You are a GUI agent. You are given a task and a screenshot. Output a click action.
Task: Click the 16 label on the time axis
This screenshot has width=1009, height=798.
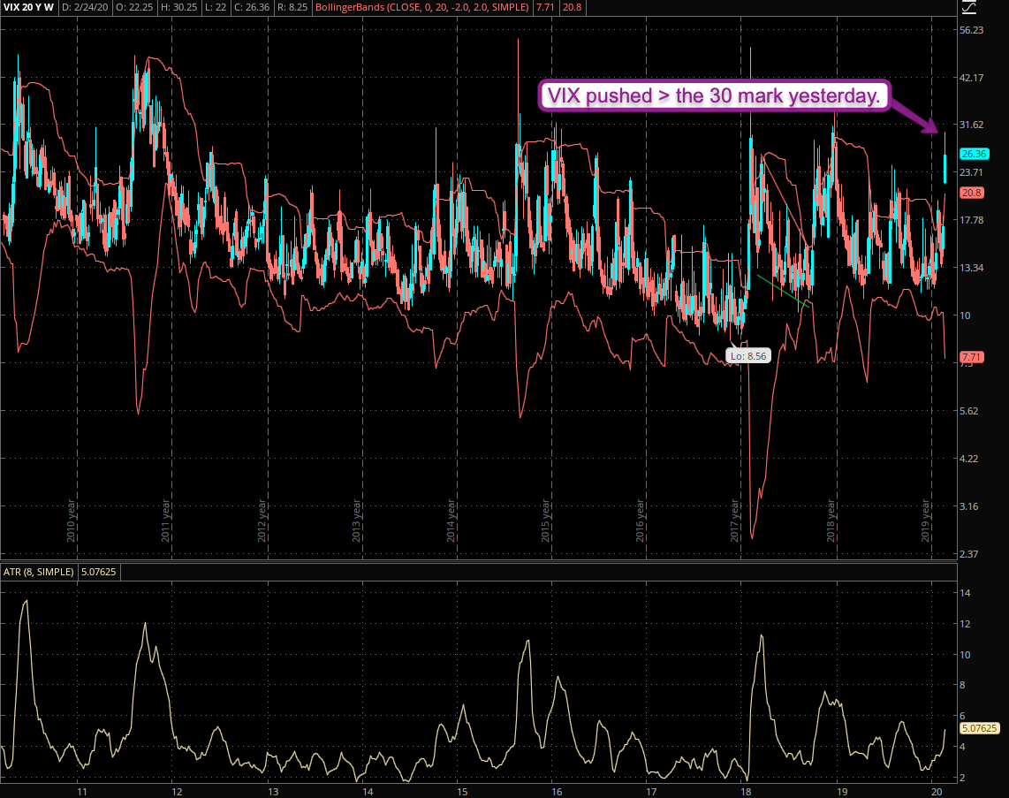click(553, 791)
